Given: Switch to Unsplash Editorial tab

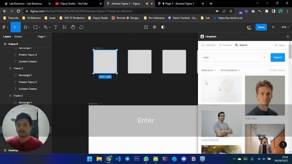Looking at the screenshot, I should point(209,45).
